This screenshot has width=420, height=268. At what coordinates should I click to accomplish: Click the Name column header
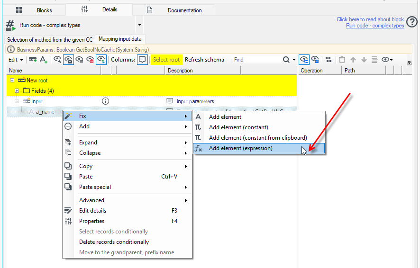[54, 71]
